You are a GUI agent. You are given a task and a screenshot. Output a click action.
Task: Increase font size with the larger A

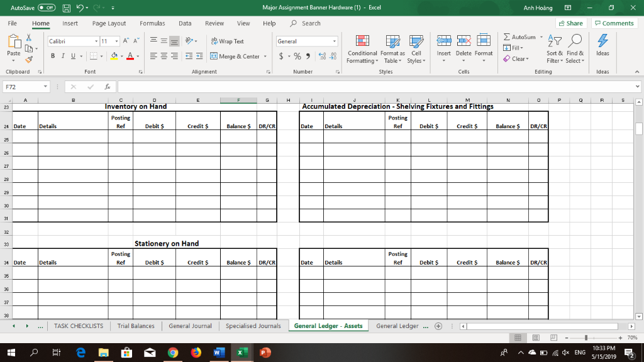click(126, 41)
